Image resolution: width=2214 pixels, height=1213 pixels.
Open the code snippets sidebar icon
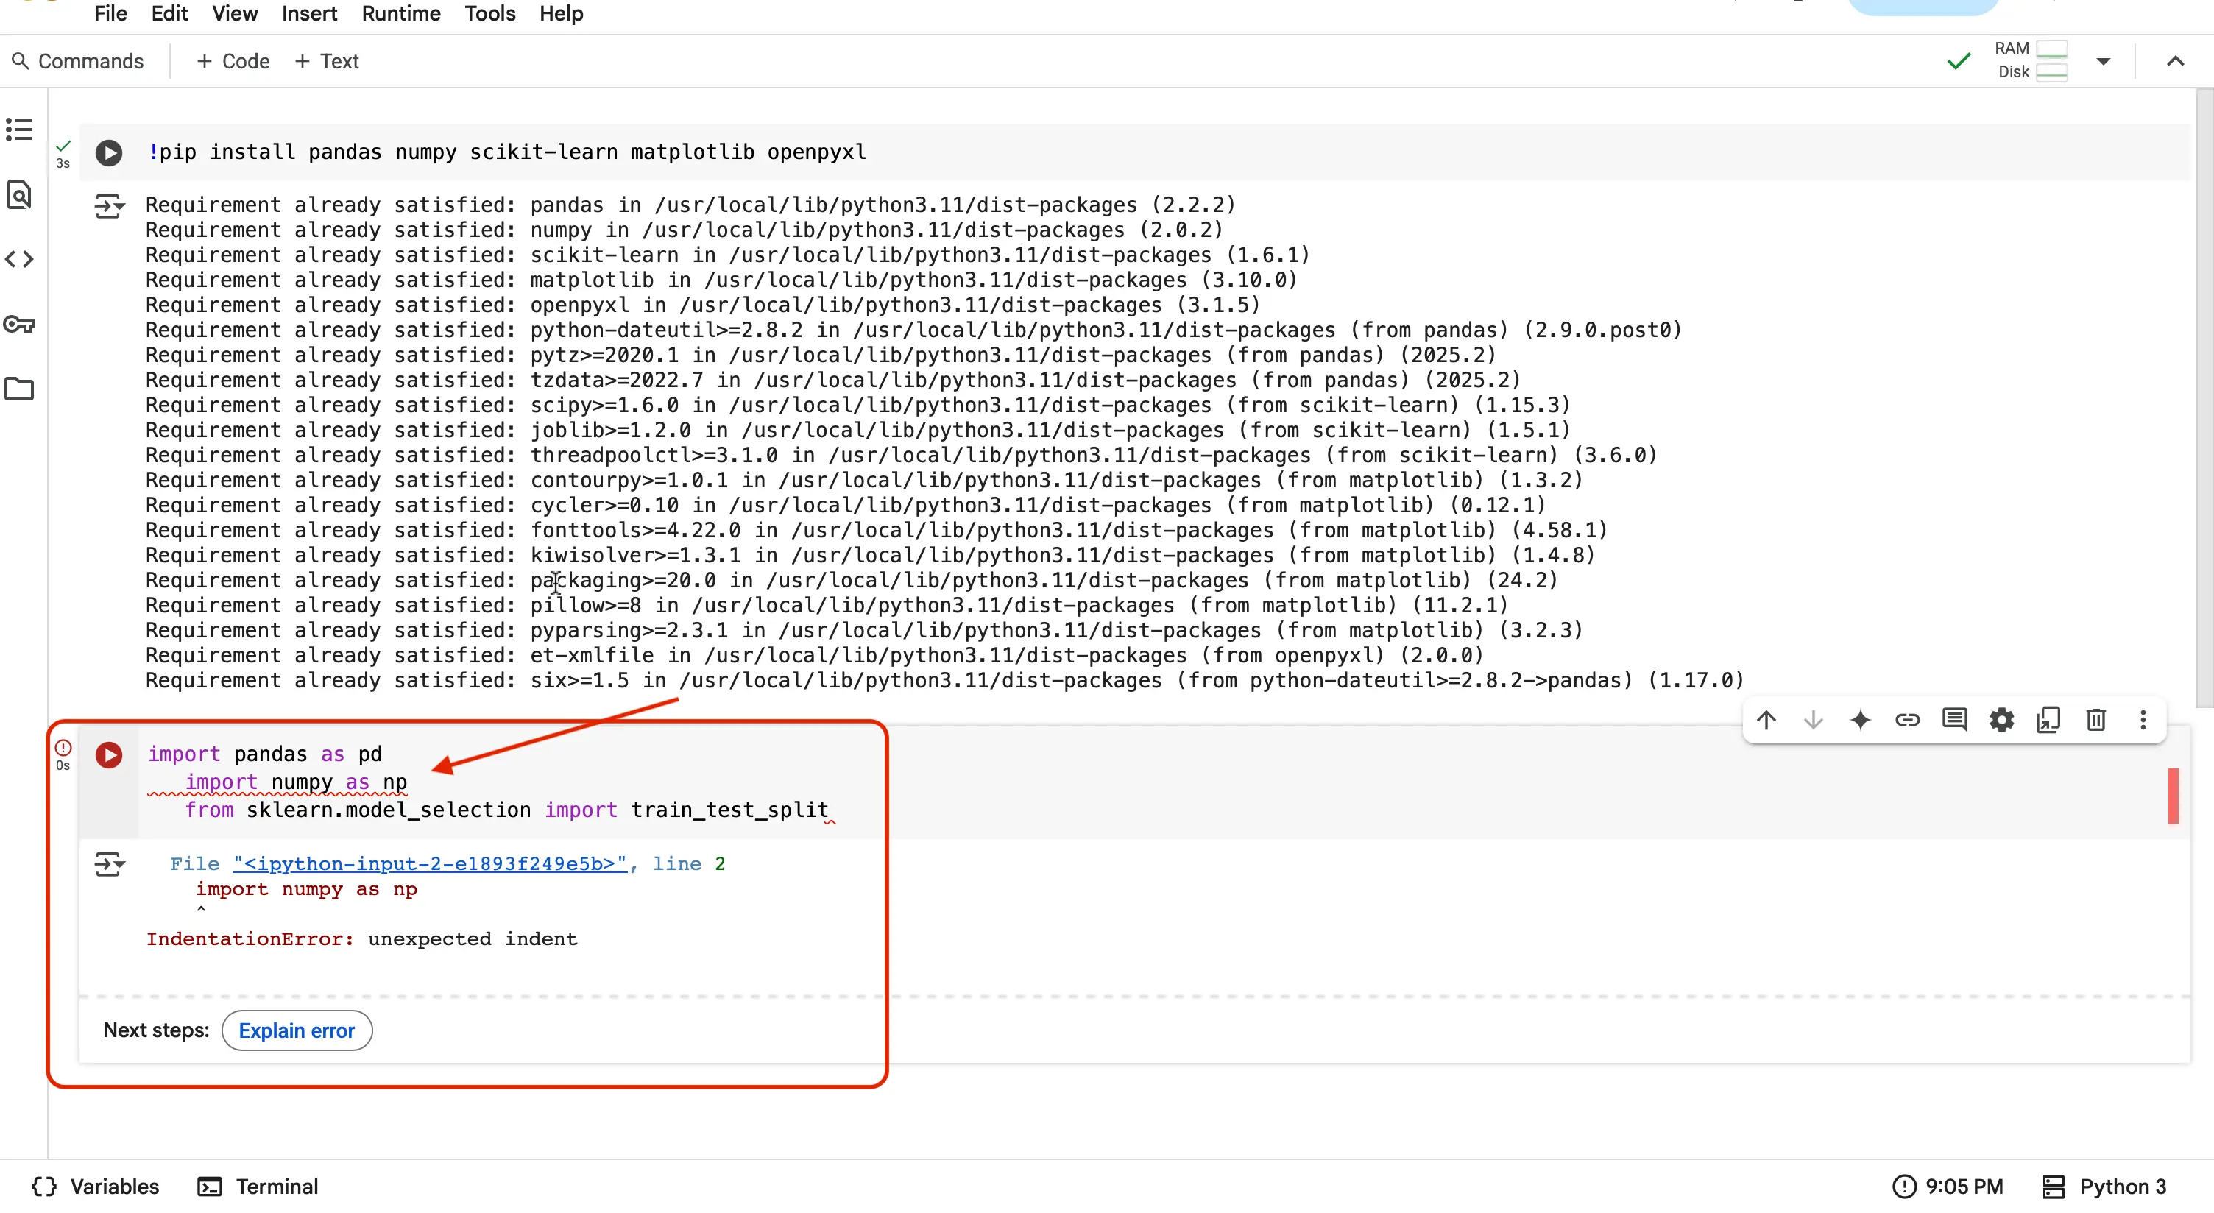(x=19, y=259)
